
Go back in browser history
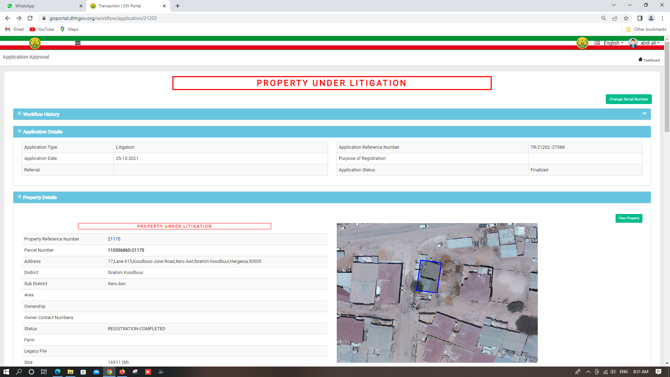pos(7,18)
